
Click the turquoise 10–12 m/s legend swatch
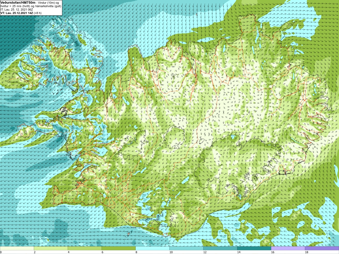coord(186,248)
